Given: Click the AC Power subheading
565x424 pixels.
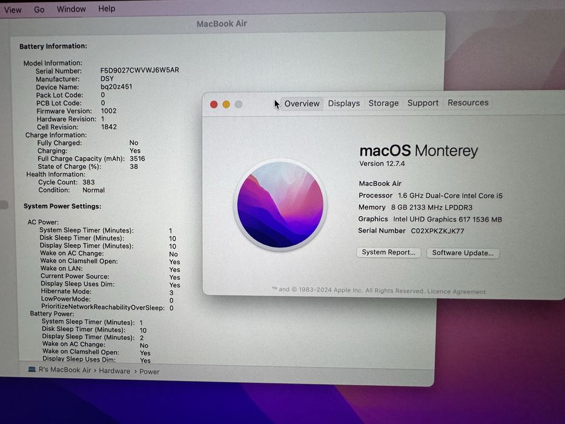Looking at the screenshot, I should (x=43, y=222).
